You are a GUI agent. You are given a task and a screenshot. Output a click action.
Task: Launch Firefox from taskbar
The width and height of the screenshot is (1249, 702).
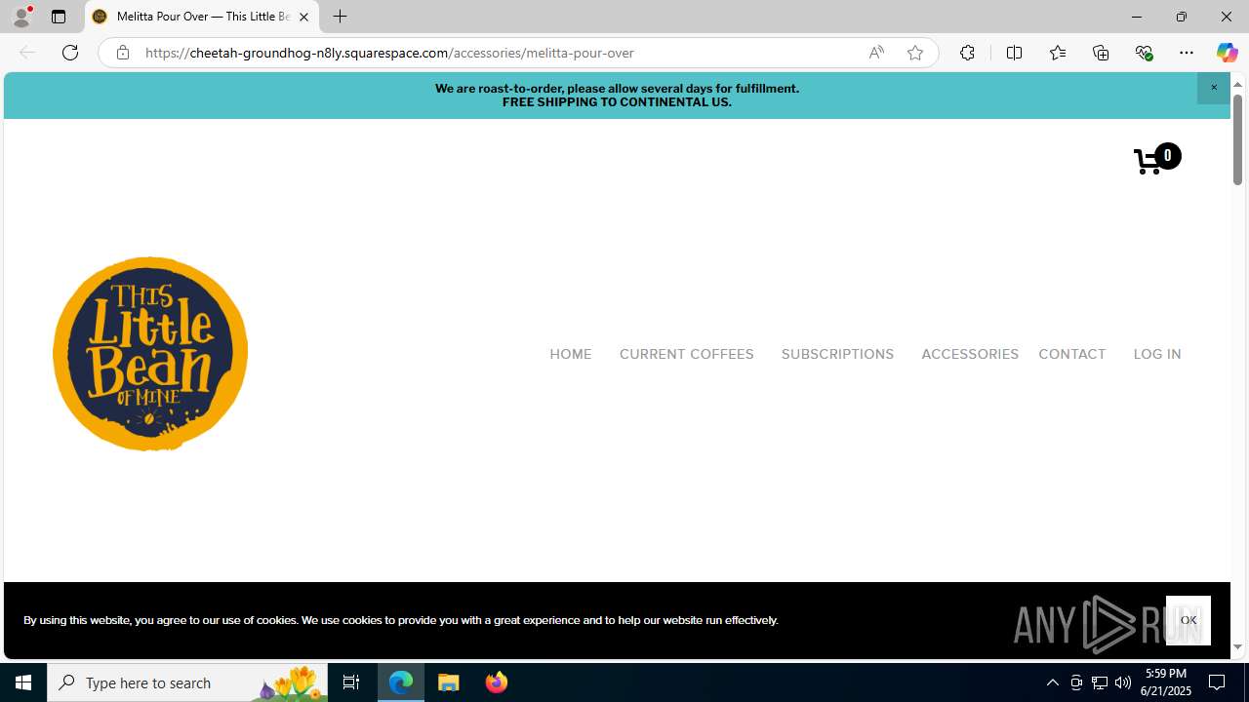point(497,682)
